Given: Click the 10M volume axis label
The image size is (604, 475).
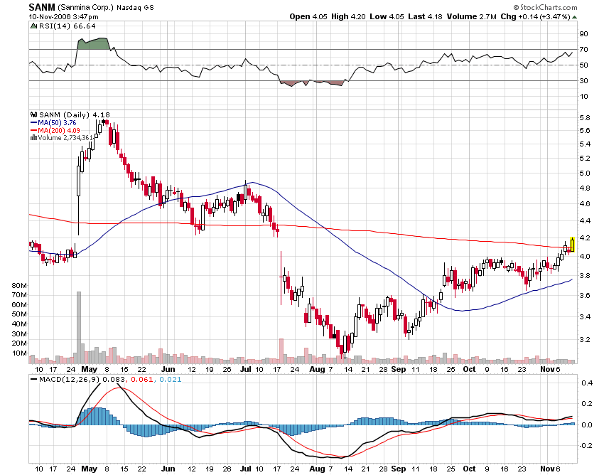Looking at the screenshot, I should 19,353.
